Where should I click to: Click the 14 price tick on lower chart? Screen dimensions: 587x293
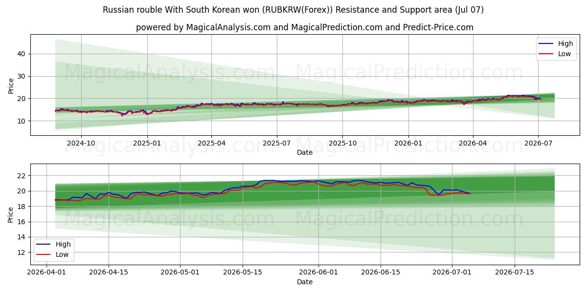[22, 237]
